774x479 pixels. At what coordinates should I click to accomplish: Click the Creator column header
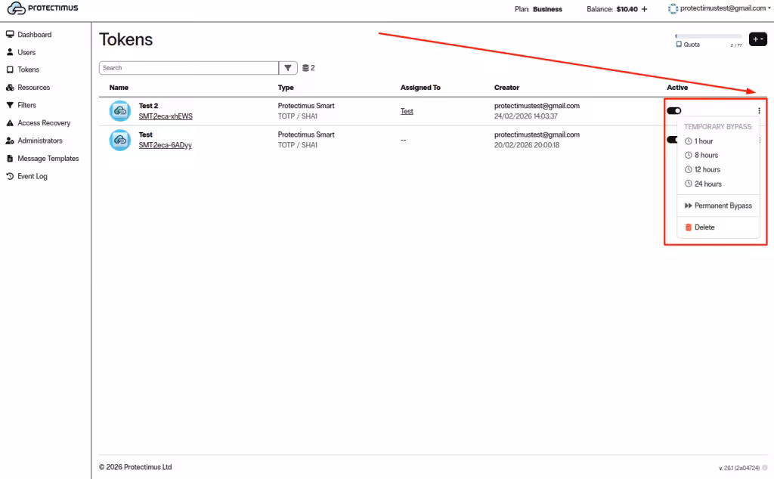coord(506,88)
